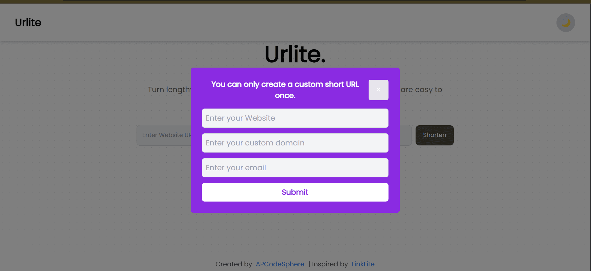This screenshot has width=591, height=271.
Task: Focus the 'Enter your Website' field
Action: coord(295,118)
